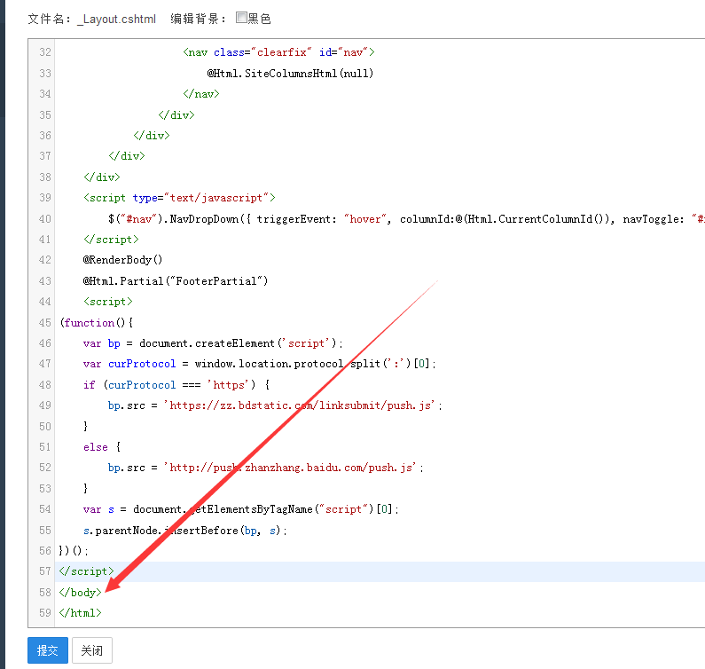The width and height of the screenshot is (705, 669).
Task: Select line number 57 in the gutter
Action: [44, 571]
